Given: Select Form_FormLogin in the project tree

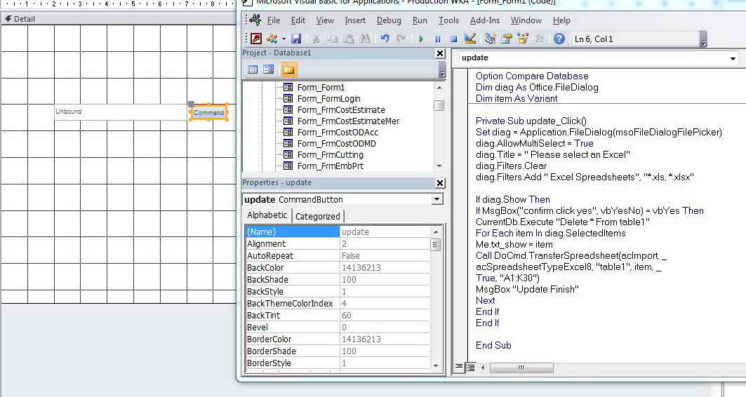Looking at the screenshot, I should pos(328,99).
